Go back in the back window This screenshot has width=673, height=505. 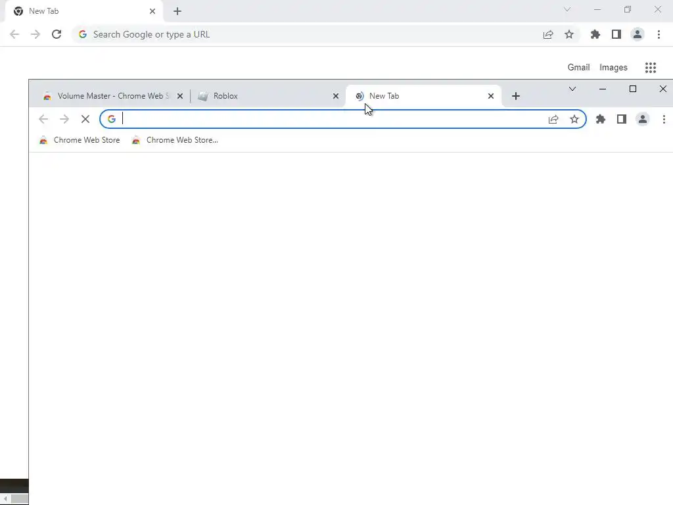(x=14, y=34)
